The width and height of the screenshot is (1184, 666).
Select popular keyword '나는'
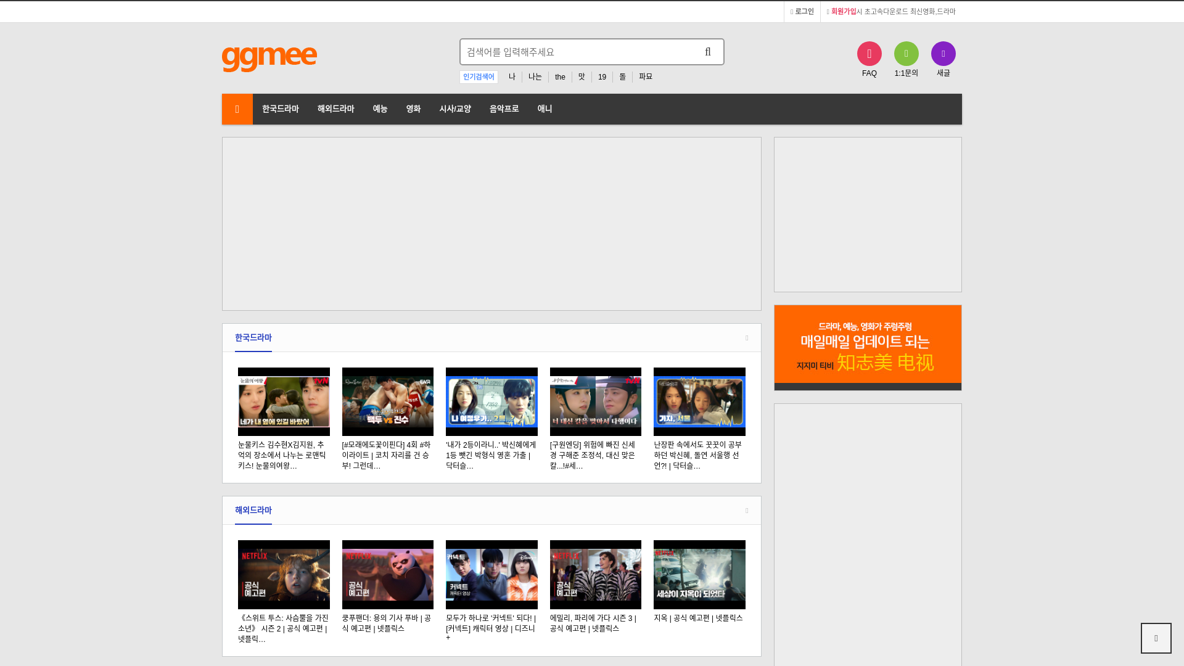tap(535, 77)
